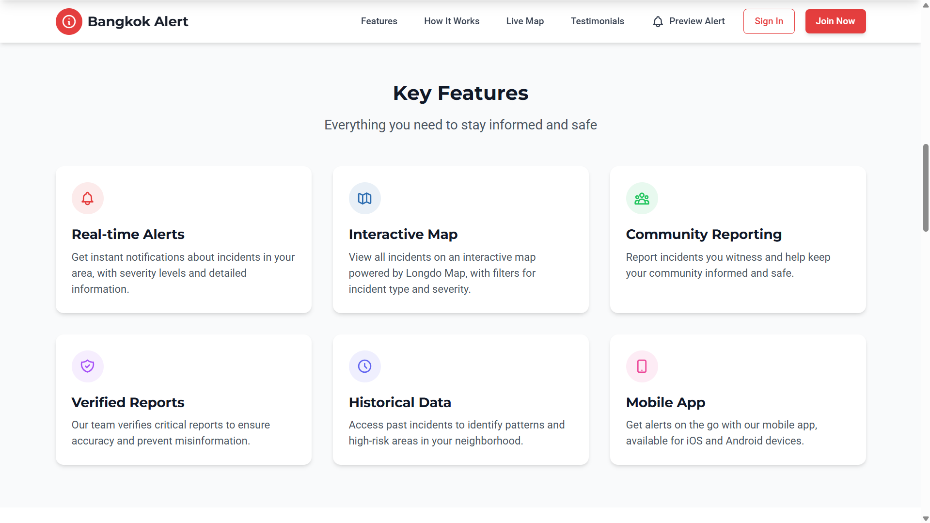Click the green people Community Reporting icon
930x523 pixels.
[642, 198]
